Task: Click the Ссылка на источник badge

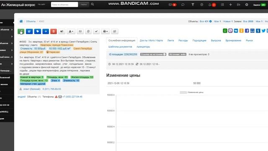Action: click(153, 54)
